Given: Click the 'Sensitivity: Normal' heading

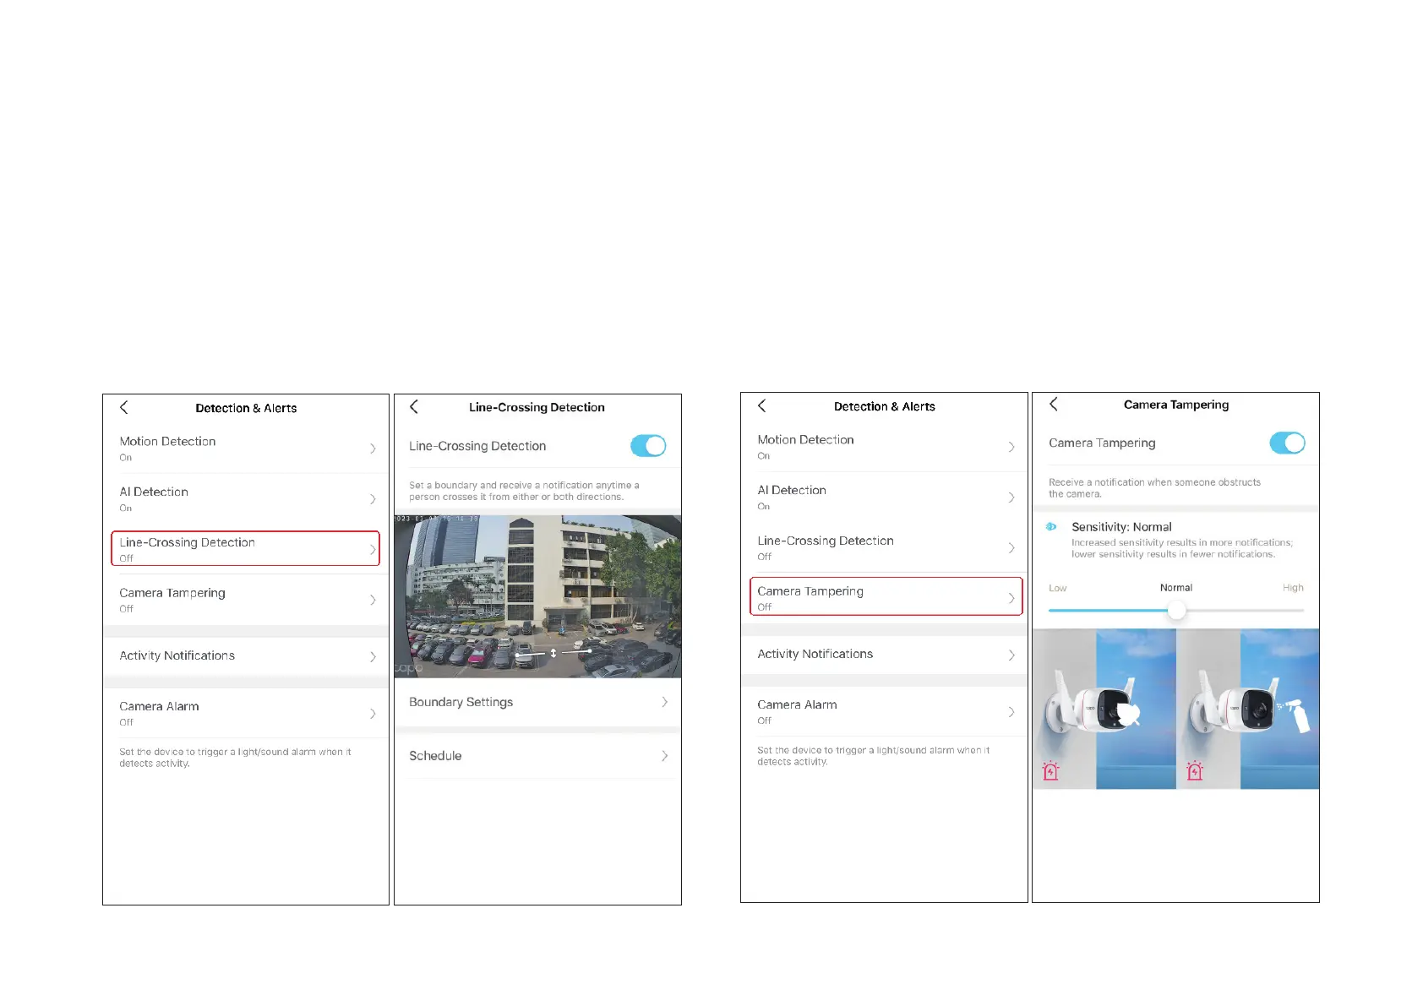Looking at the screenshot, I should coord(1121,527).
